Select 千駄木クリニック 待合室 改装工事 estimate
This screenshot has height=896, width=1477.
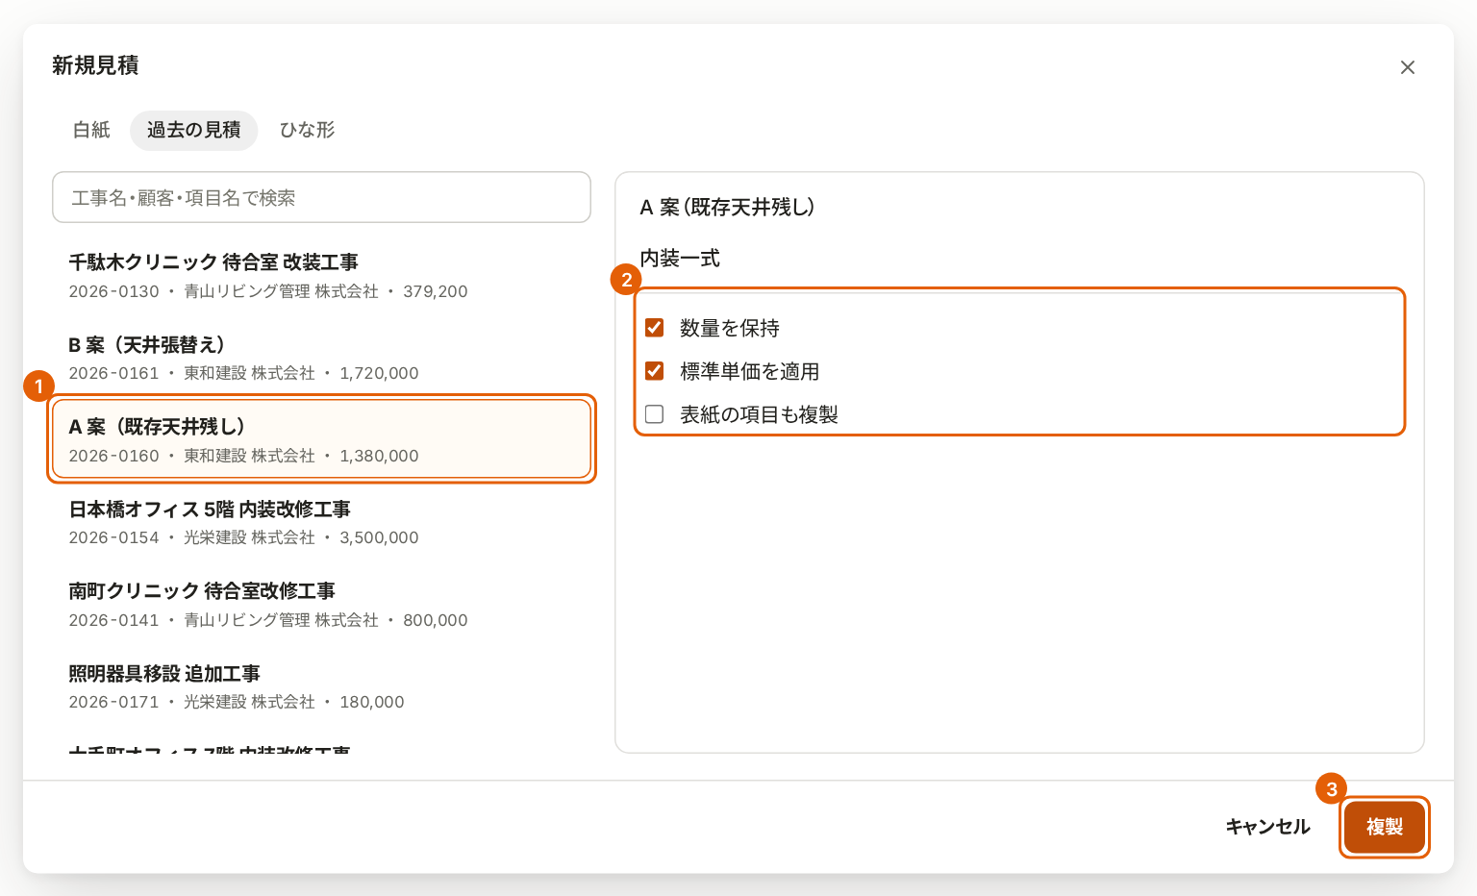click(321, 276)
